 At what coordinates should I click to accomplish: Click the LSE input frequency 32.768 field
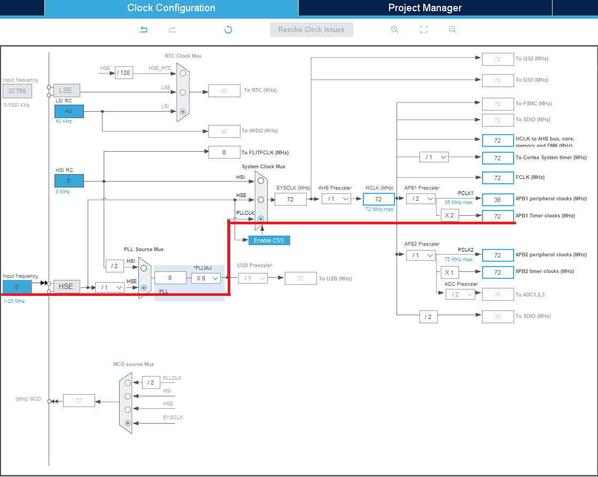17,91
